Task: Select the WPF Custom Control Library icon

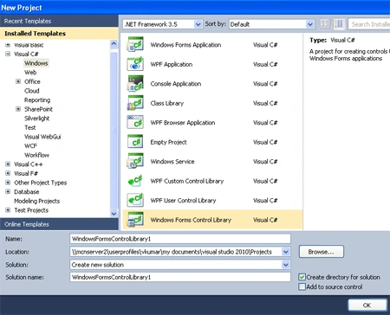Action: (135, 181)
